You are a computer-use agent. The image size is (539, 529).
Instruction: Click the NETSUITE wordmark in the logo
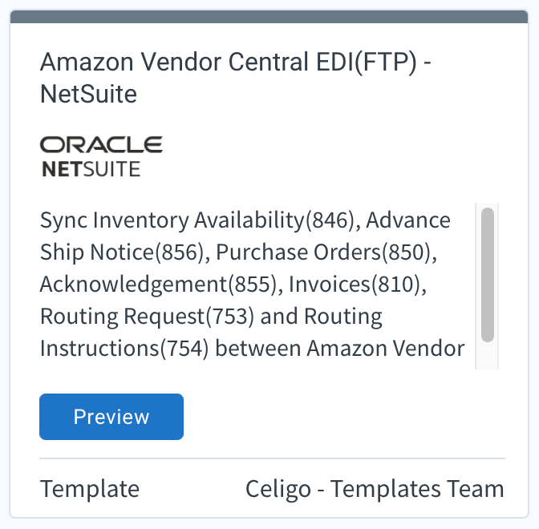91,169
